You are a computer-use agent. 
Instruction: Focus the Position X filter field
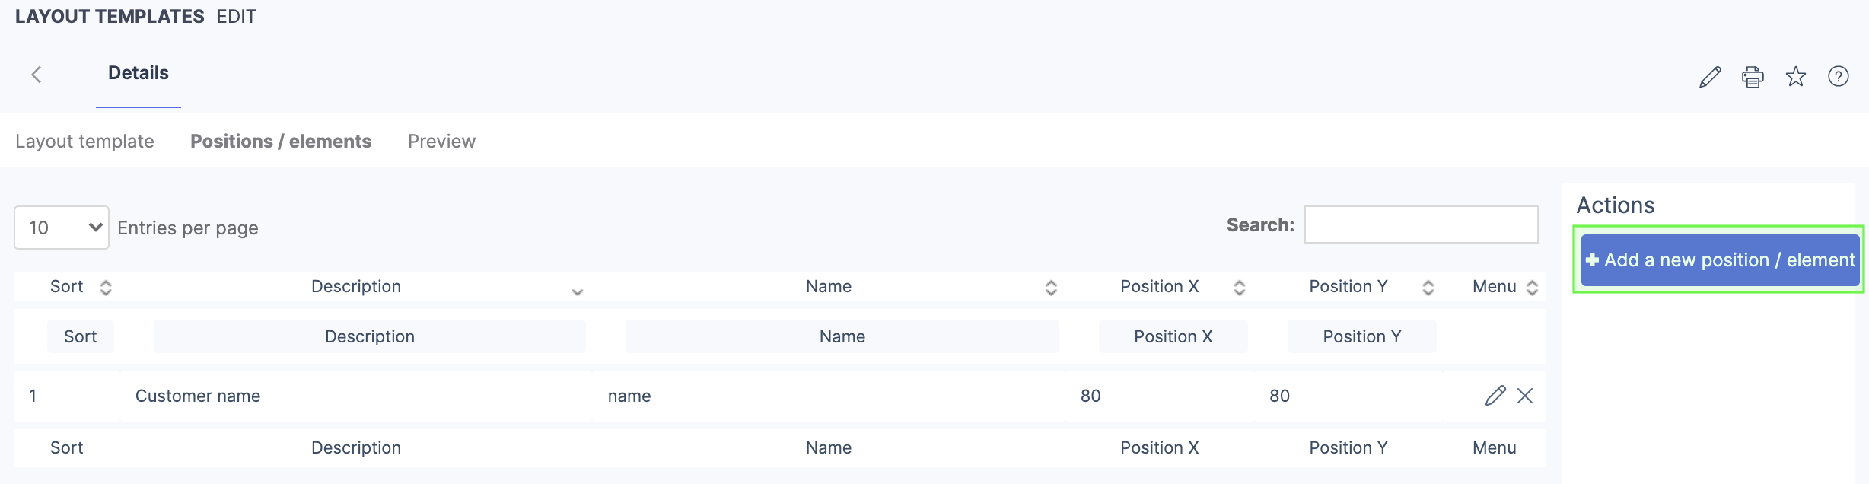(x=1173, y=336)
